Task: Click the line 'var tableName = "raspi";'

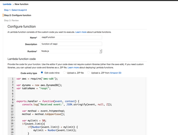Action: coord(33,88)
